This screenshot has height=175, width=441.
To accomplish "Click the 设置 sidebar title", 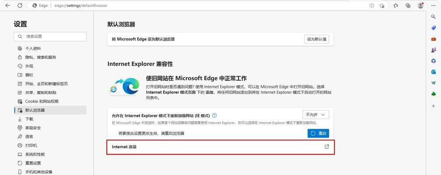I will point(20,24).
